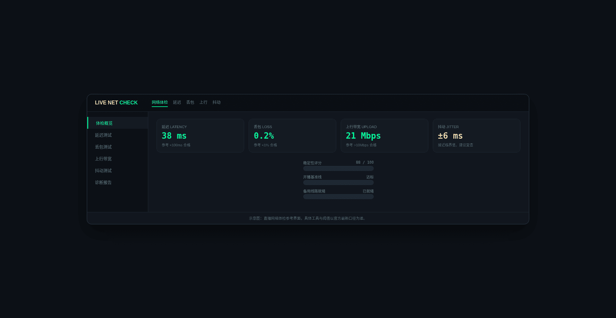Select the 网络体检 top tab
Viewport: 616px width, 318px height.
click(160, 102)
